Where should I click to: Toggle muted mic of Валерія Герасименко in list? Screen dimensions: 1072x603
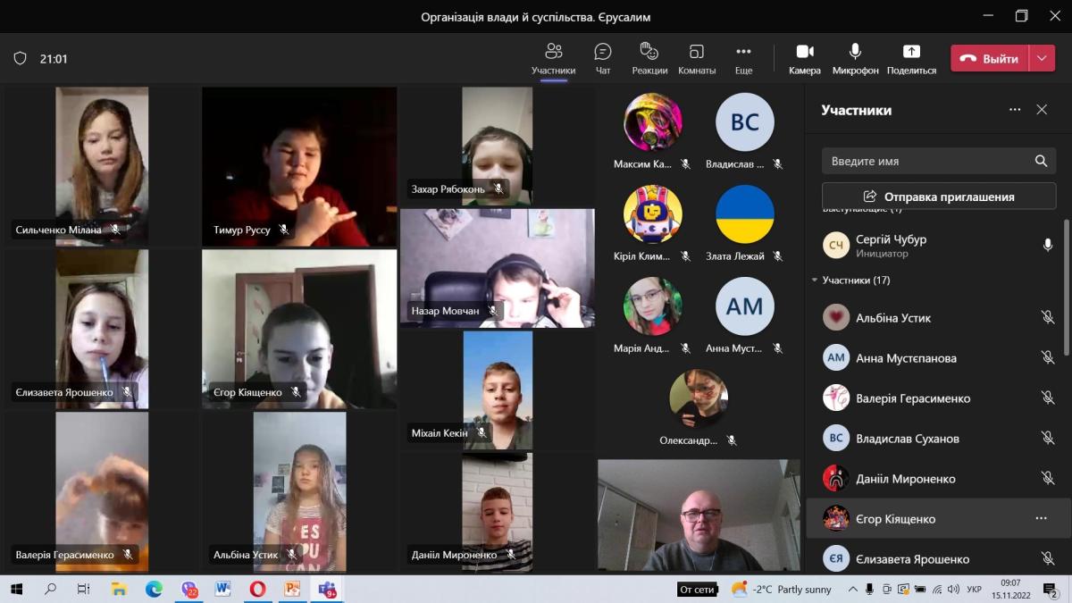point(1048,398)
